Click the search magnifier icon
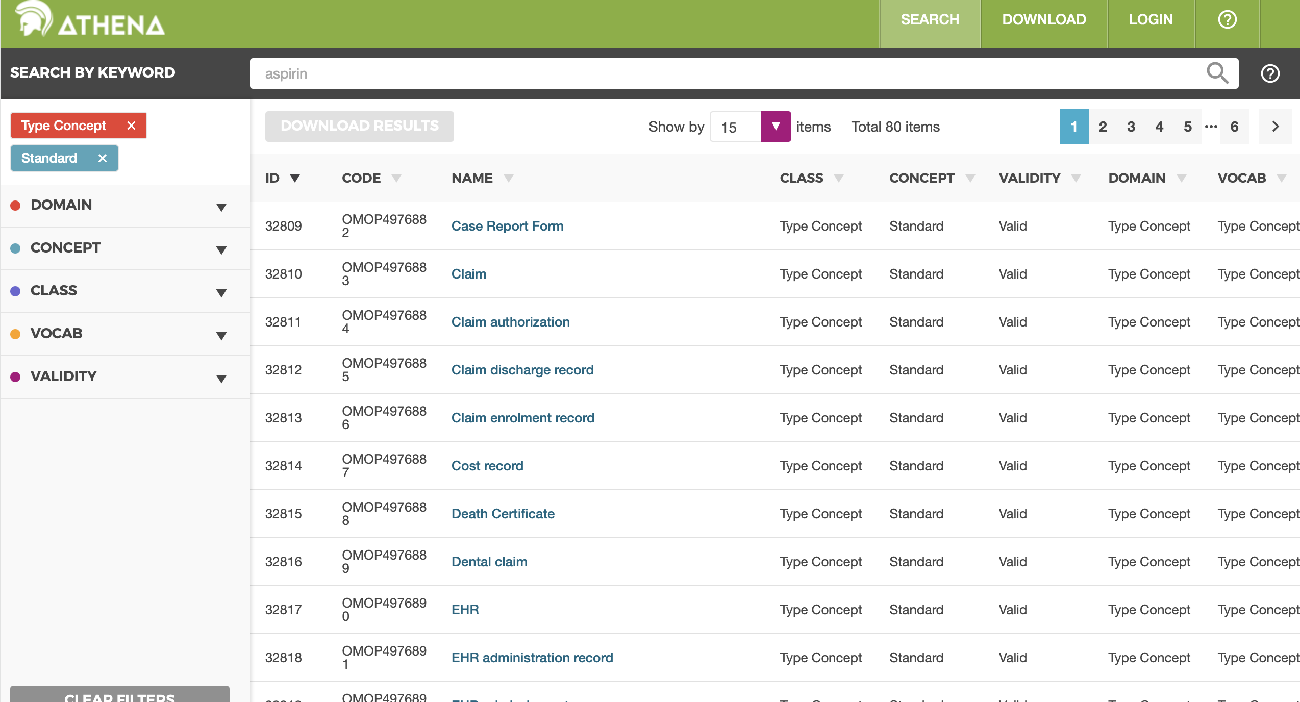 1217,73
